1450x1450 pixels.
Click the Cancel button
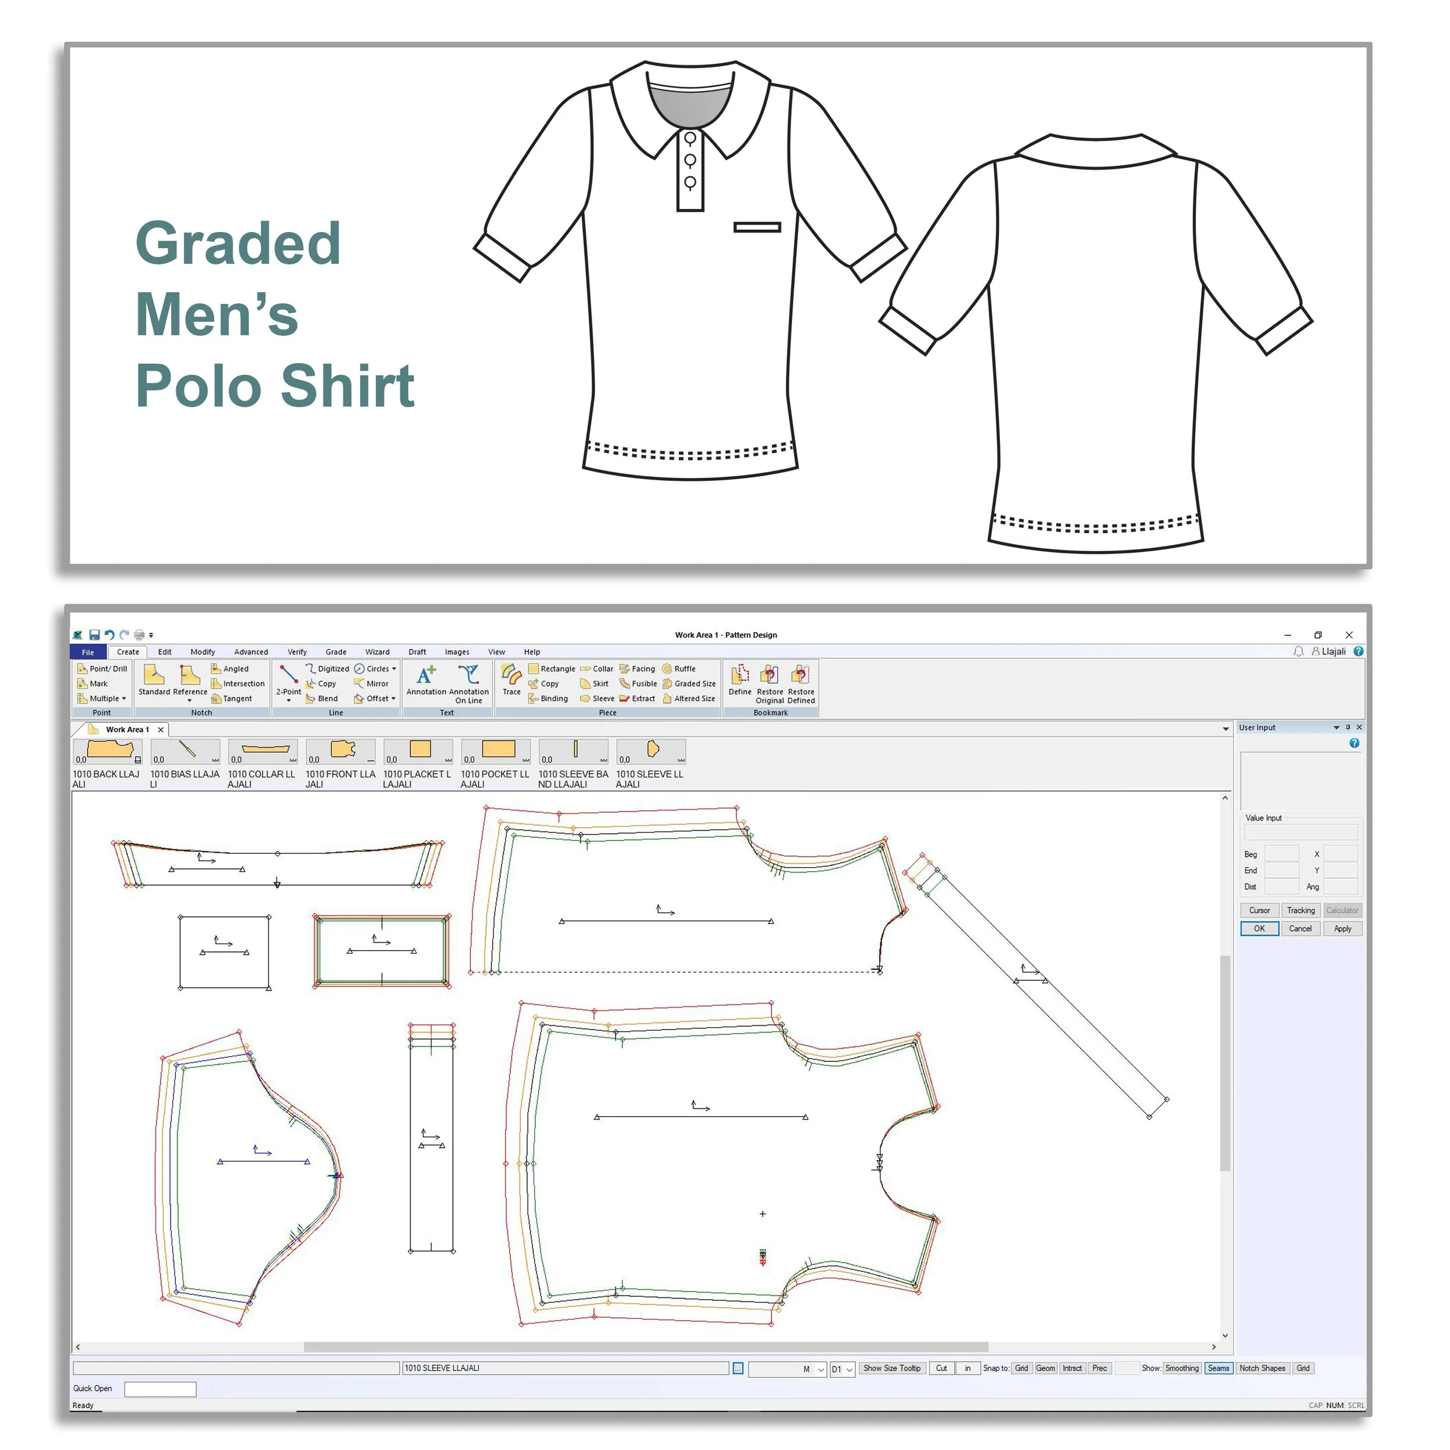[1300, 929]
